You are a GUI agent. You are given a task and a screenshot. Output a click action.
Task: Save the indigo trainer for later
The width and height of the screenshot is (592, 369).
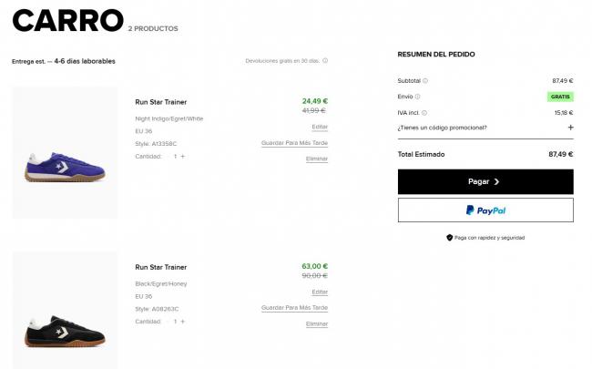(294, 143)
